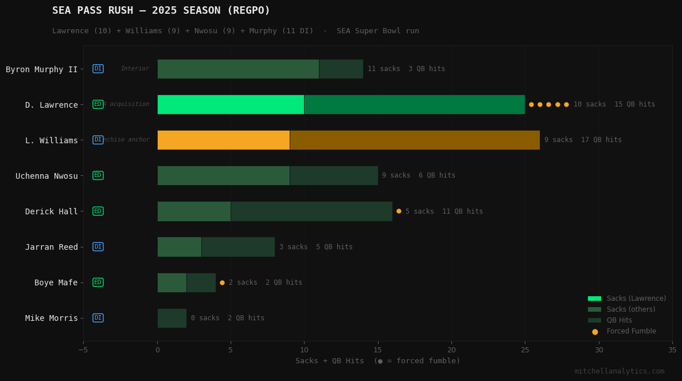This screenshot has height=381, width=682.
Task: Click the ED badge next to D. Lawrence
Action: point(98,104)
